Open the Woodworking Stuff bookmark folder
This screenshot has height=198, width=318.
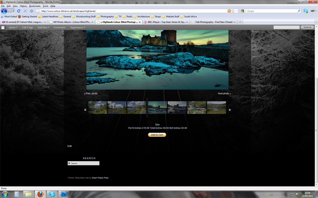tap(84, 17)
